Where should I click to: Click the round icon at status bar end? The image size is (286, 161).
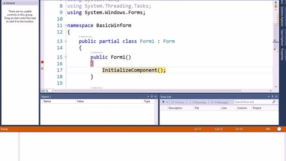tap(279, 129)
